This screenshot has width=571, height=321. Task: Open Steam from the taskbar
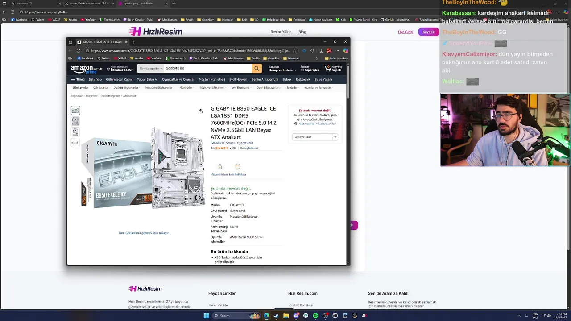[x=276, y=316]
